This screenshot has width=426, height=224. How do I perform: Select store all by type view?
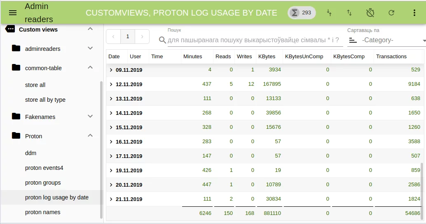pyautogui.click(x=45, y=100)
